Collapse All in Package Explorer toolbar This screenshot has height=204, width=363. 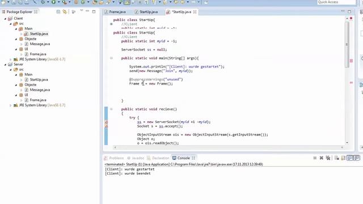[58, 11]
